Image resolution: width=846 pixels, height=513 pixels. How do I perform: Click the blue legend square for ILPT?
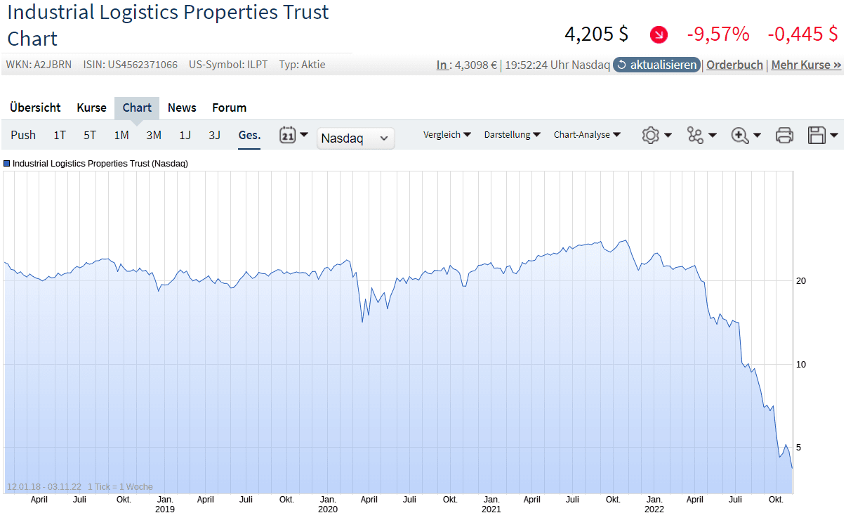coord(7,163)
